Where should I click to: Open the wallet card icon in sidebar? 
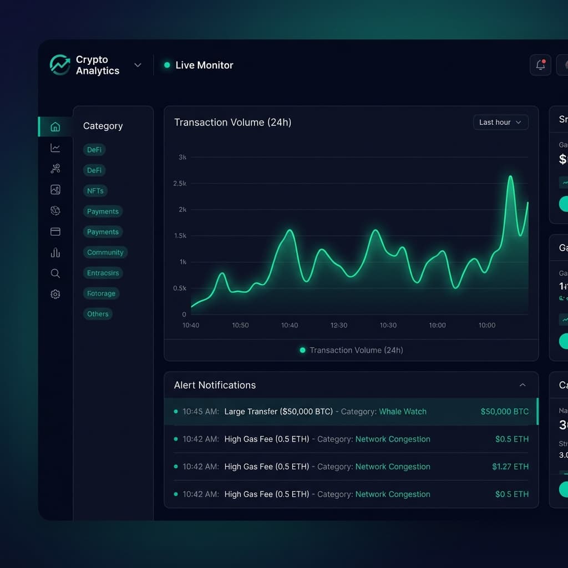pos(55,231)
